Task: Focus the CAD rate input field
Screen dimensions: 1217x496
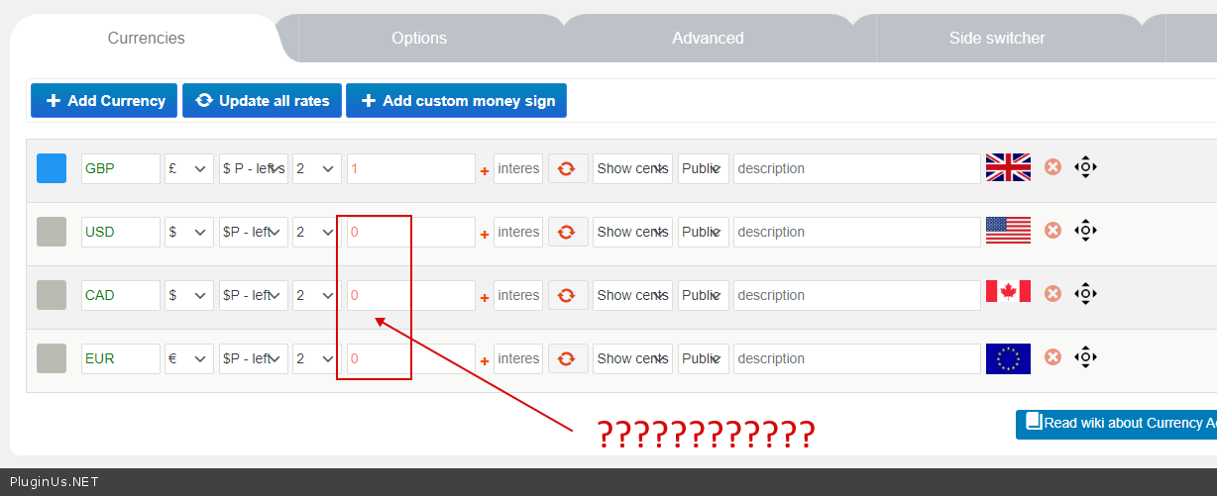Action: tap(411, 295)
